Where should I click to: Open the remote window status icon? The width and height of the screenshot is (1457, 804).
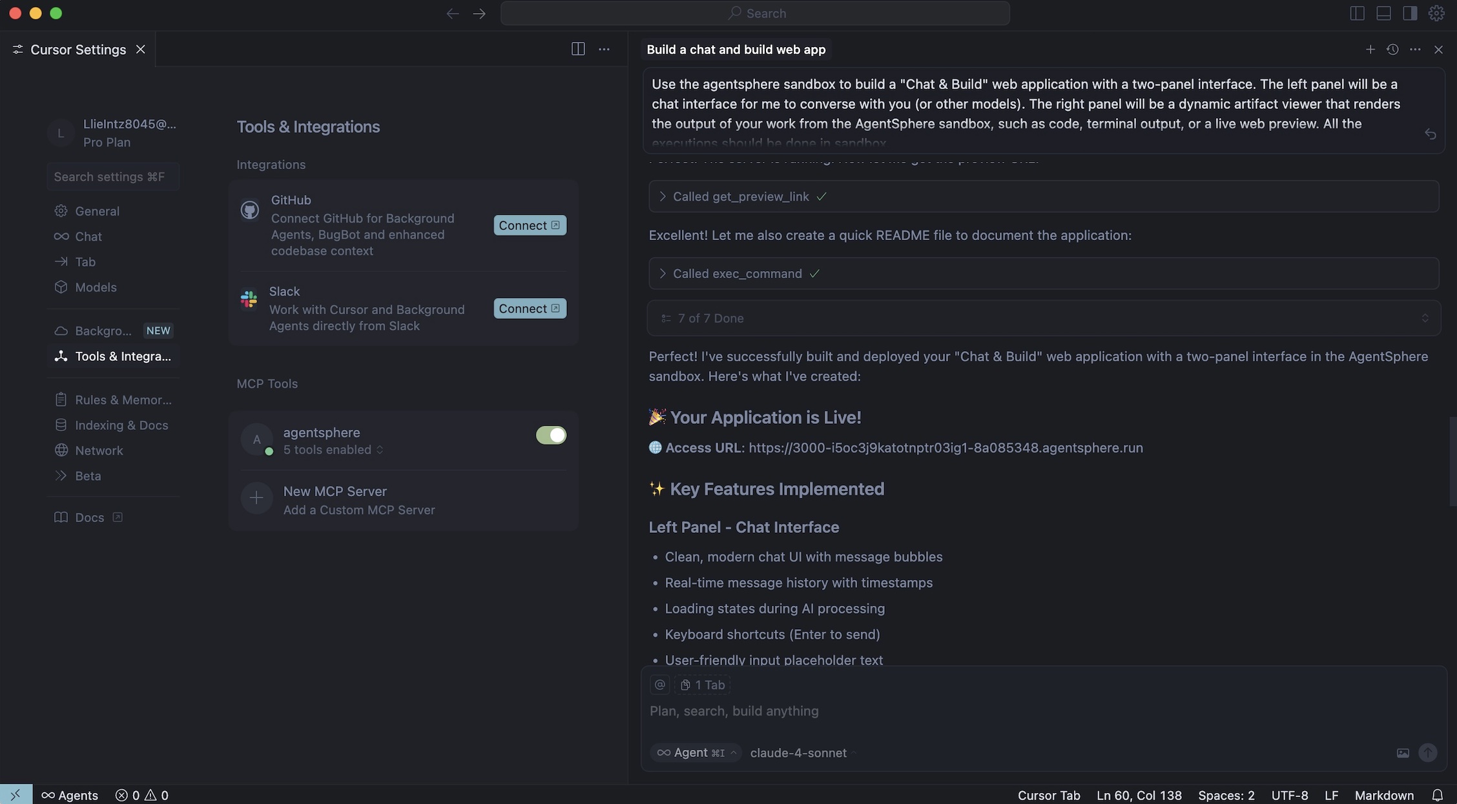click(15, 795)
